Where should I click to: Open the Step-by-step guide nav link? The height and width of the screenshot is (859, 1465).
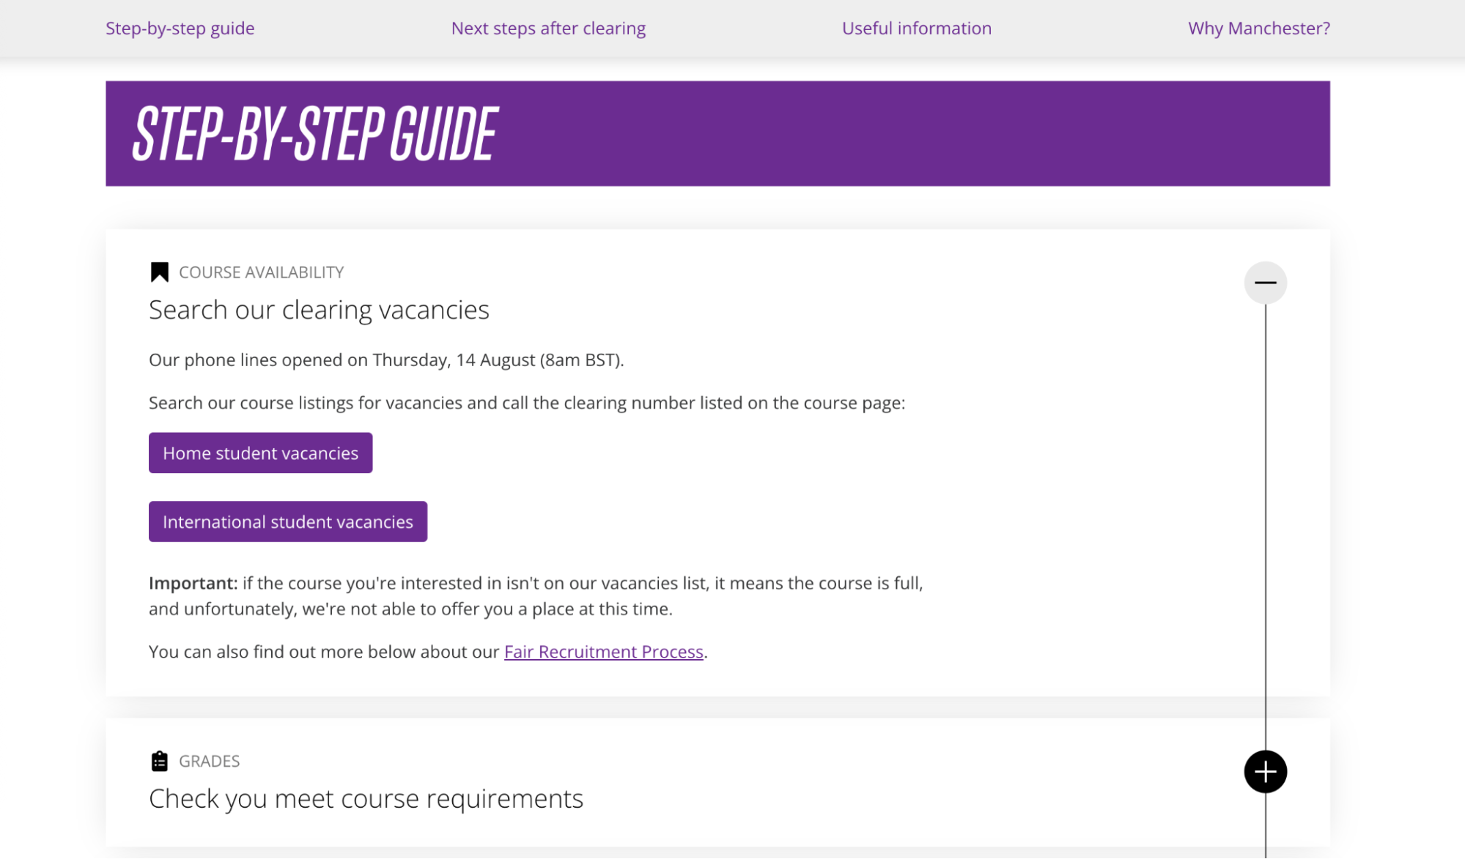[180, 28]
